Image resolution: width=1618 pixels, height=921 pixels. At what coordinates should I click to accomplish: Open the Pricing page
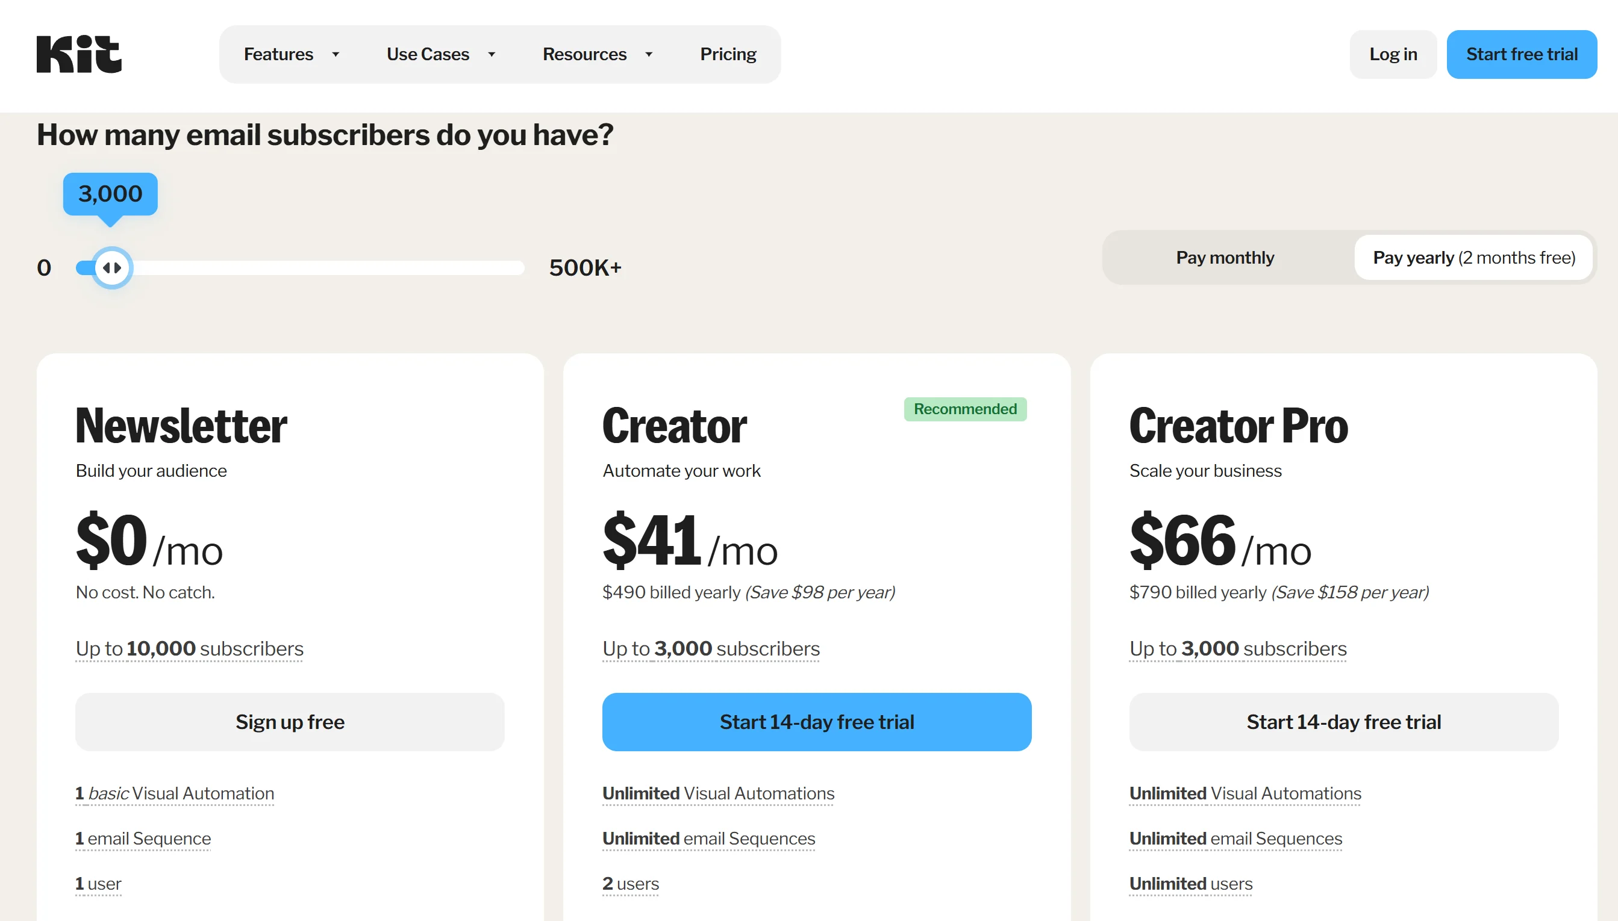(728, 54)
